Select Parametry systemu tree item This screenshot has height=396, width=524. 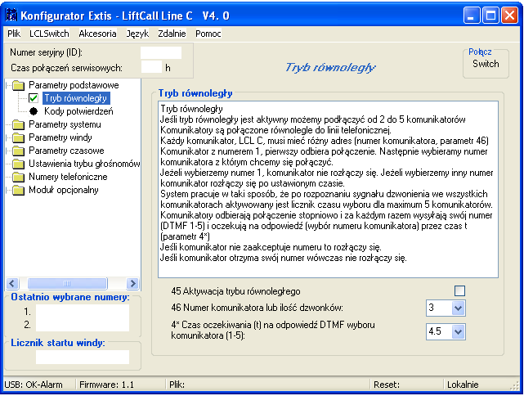[65, 124]
